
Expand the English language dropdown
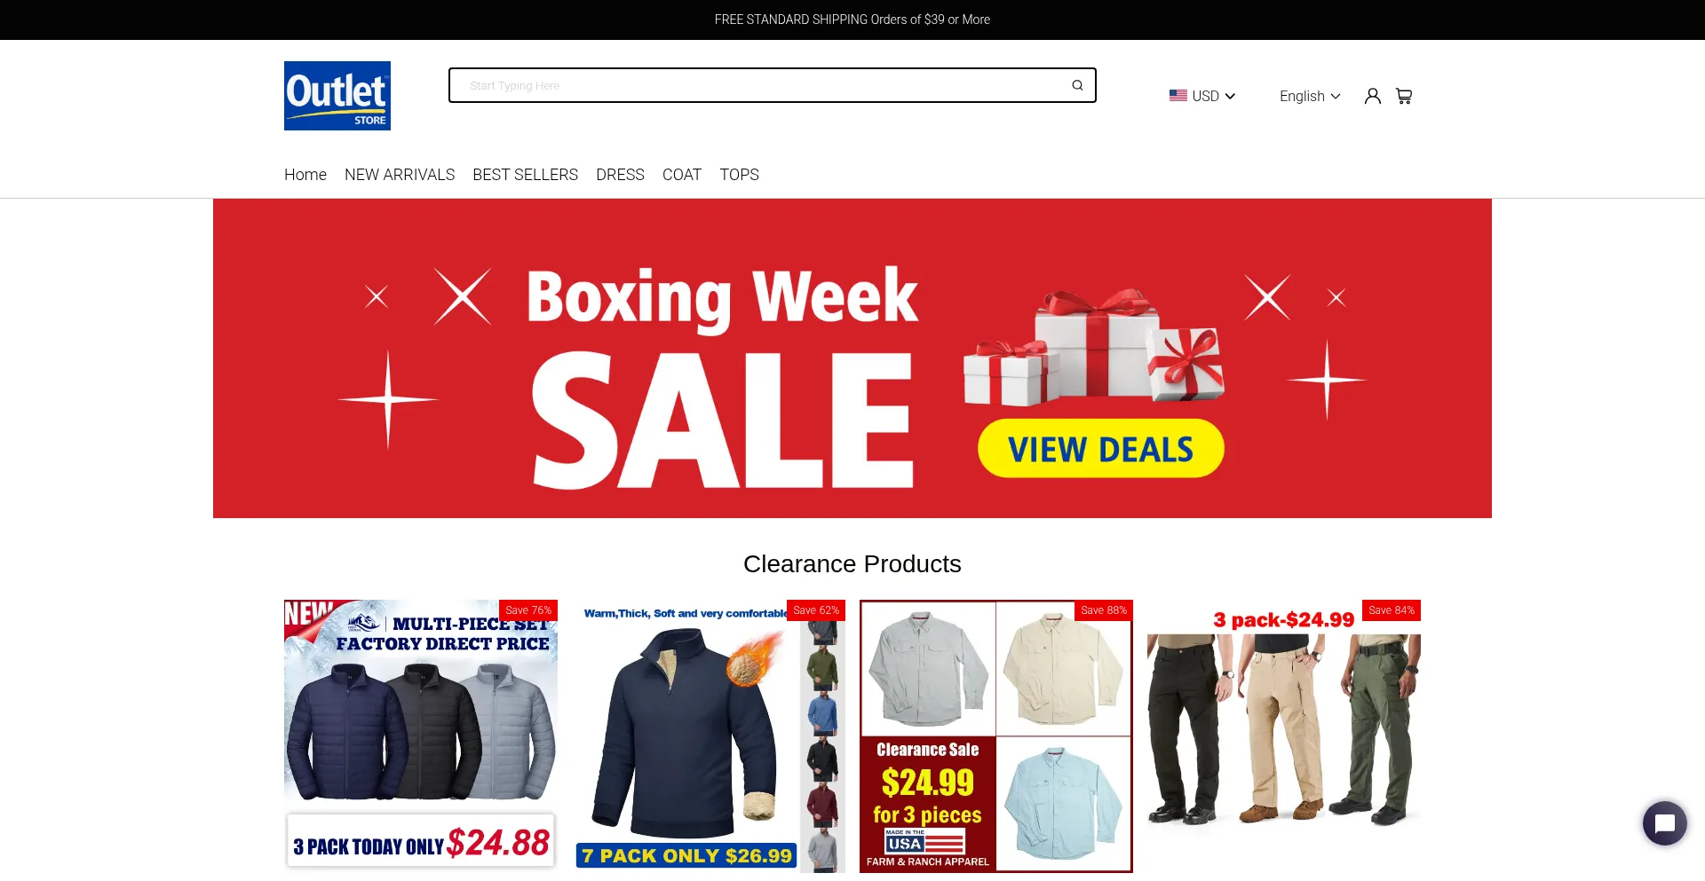[x=1310, y=96]
